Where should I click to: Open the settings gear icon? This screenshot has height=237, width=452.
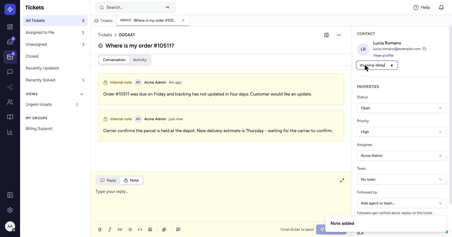pyautogui.click(x=10, y=210)
